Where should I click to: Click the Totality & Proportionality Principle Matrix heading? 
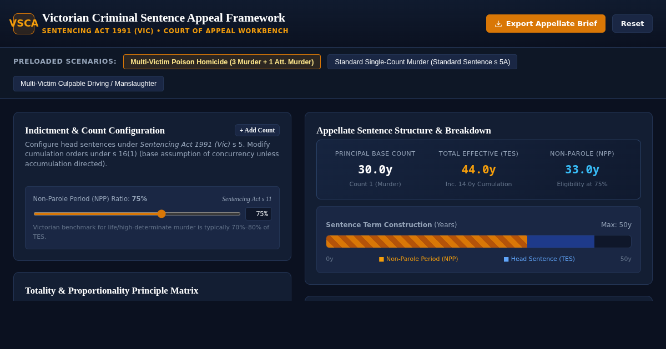coord(112,291)
